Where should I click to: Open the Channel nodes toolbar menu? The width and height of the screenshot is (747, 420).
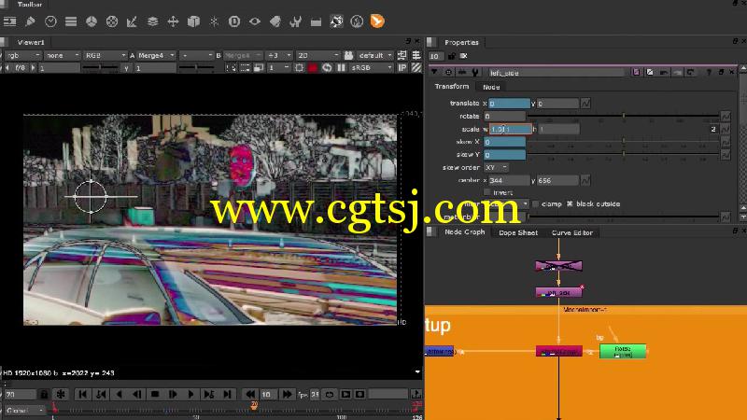tap(71, 21)
